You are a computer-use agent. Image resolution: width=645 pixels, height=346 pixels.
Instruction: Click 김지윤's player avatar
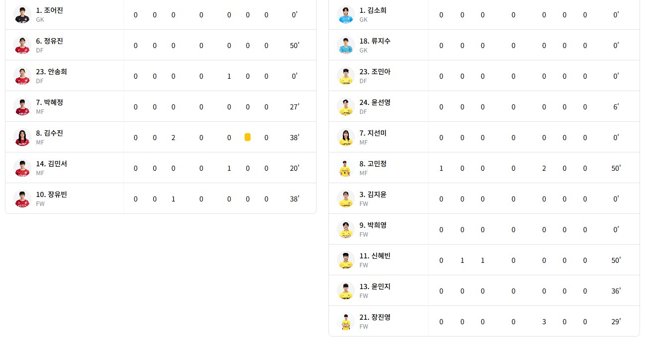345,199
